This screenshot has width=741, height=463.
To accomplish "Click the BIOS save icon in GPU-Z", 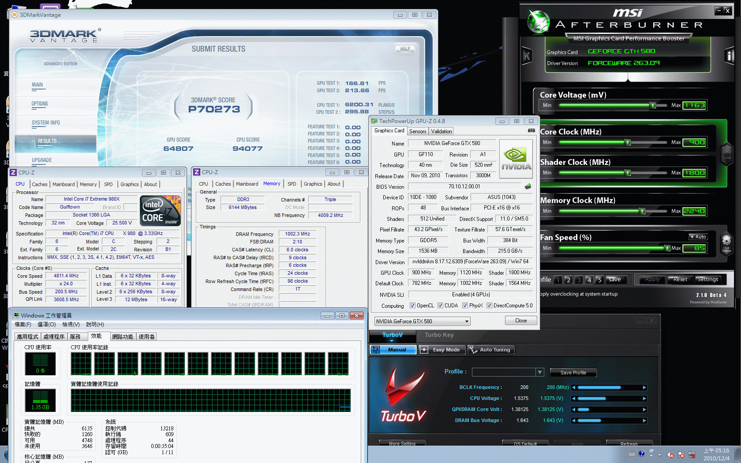I will click(x=528, y=187).
